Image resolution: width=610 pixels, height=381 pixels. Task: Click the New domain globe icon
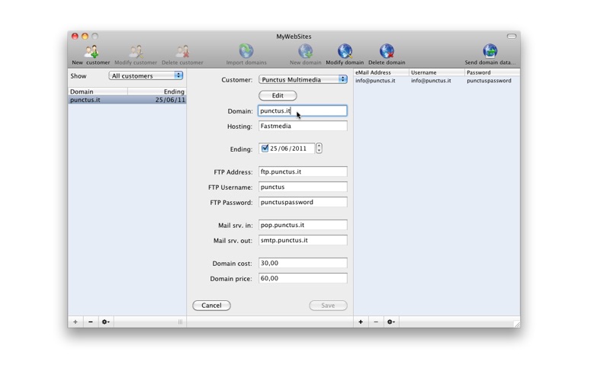tap(305, 52)
